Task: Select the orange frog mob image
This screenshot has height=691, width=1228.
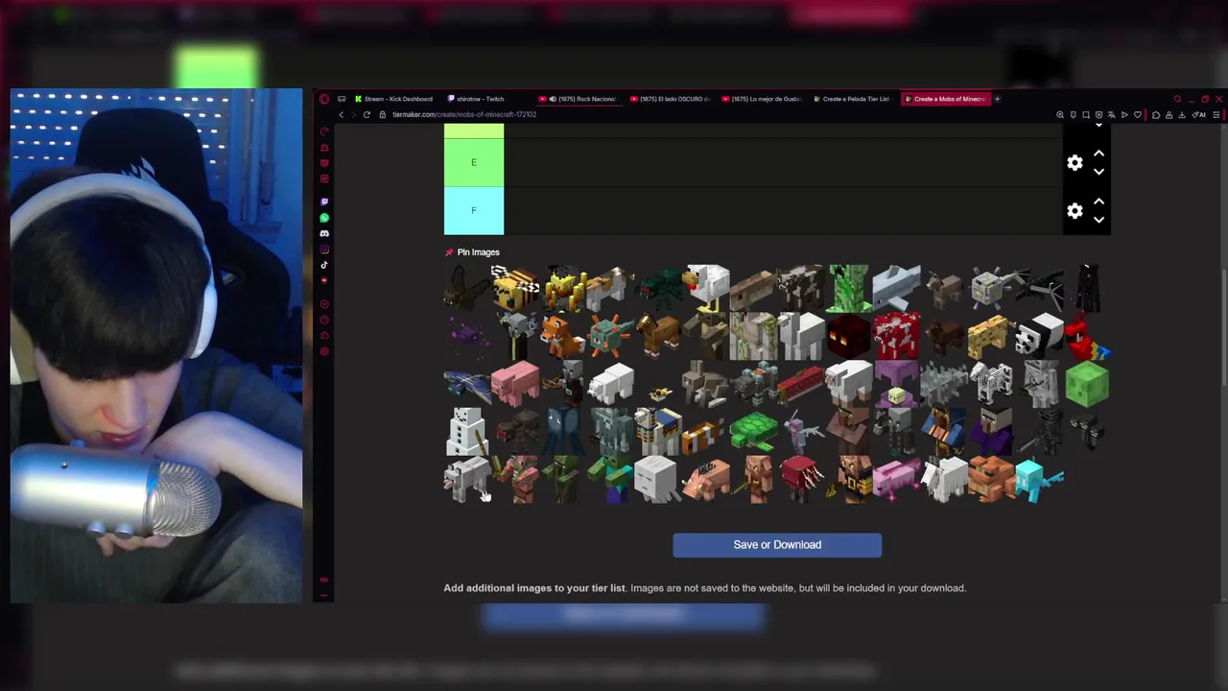Action: pyautogui.click(x=992, y=480)
